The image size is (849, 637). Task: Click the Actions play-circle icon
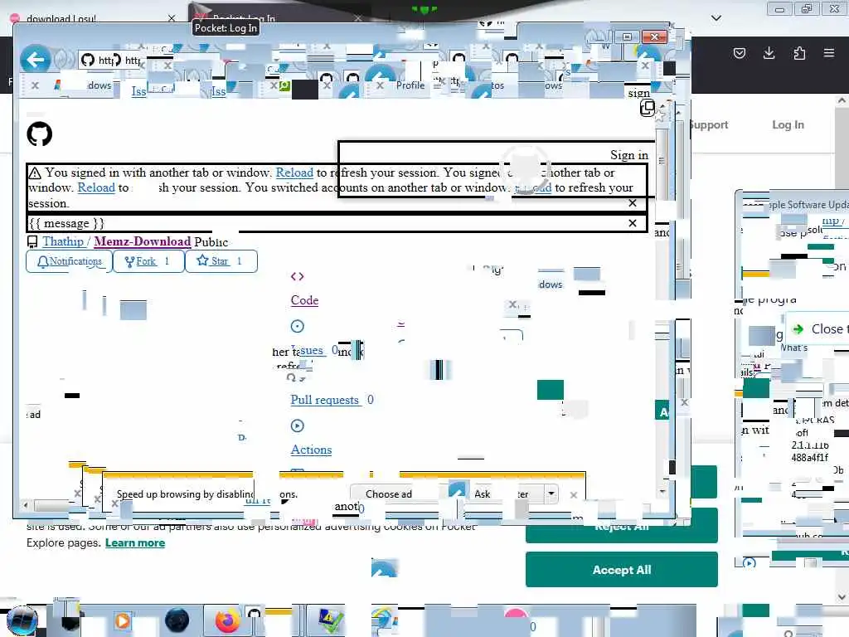pos(298,425)
